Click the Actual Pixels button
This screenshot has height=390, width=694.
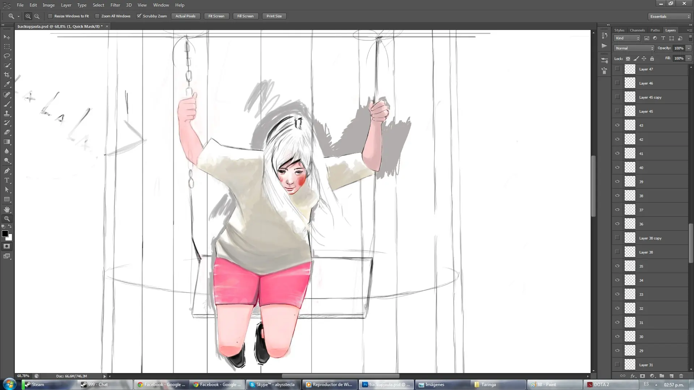(x=185, y=16)
